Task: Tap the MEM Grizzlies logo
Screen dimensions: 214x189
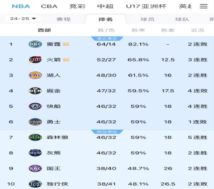Action: 35,153
